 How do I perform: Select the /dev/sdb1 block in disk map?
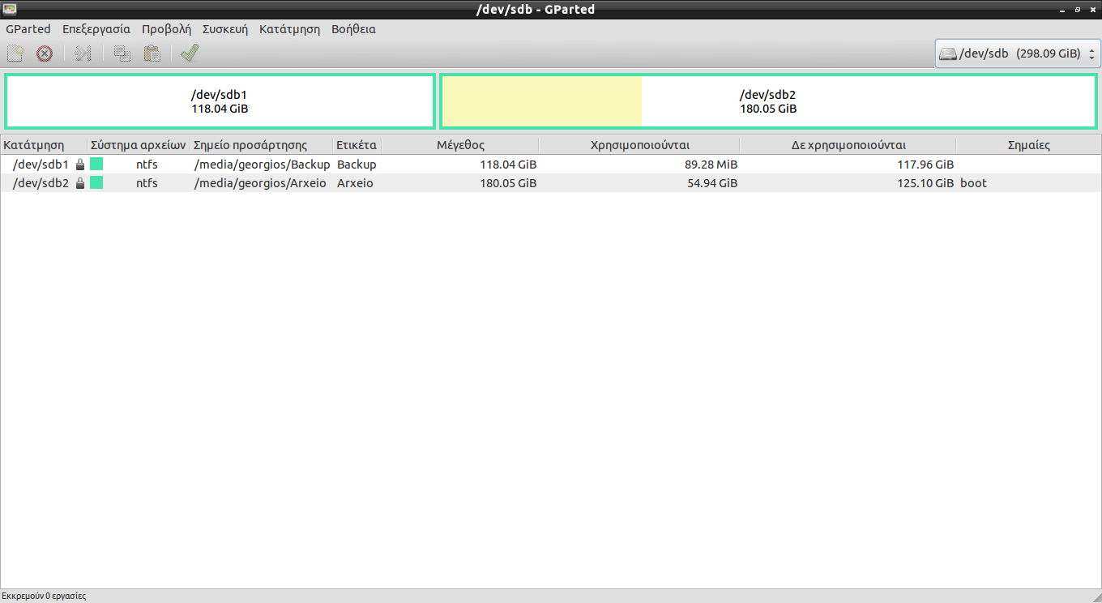(220, 101)
